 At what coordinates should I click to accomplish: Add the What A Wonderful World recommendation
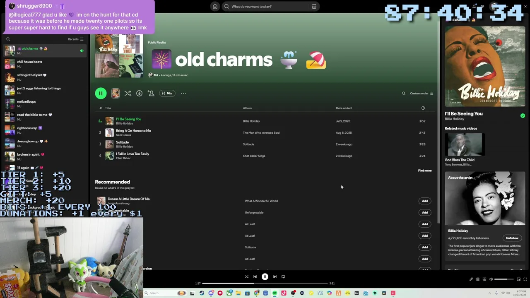click(x=424, y=201)
